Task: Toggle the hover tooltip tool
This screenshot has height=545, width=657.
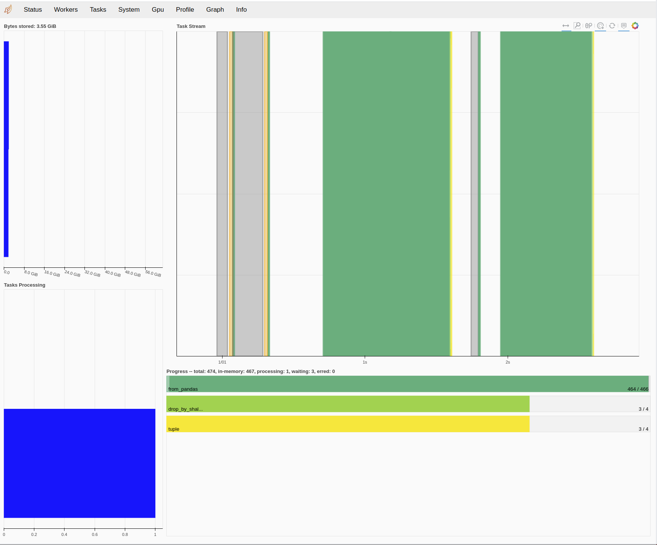Action: point(623,26)
